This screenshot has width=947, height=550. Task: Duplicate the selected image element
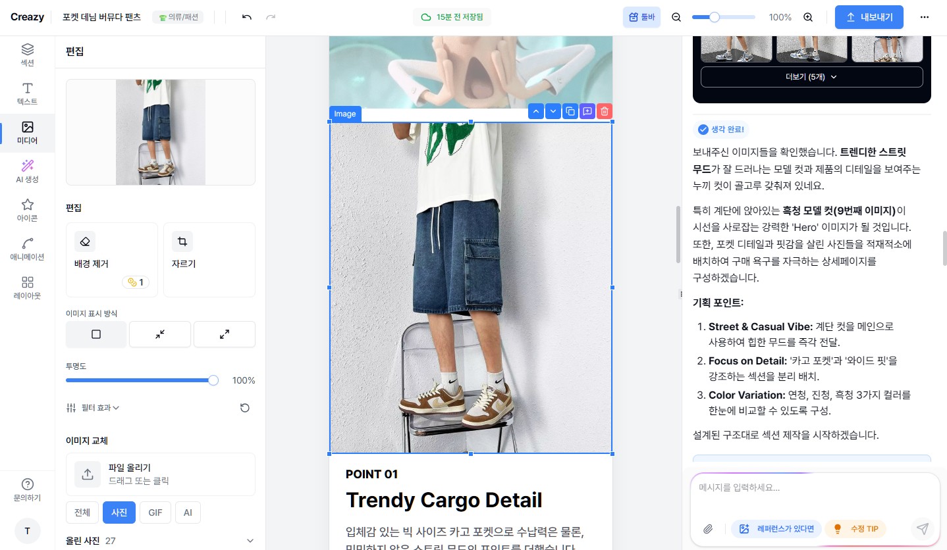[x=570, y=111]
